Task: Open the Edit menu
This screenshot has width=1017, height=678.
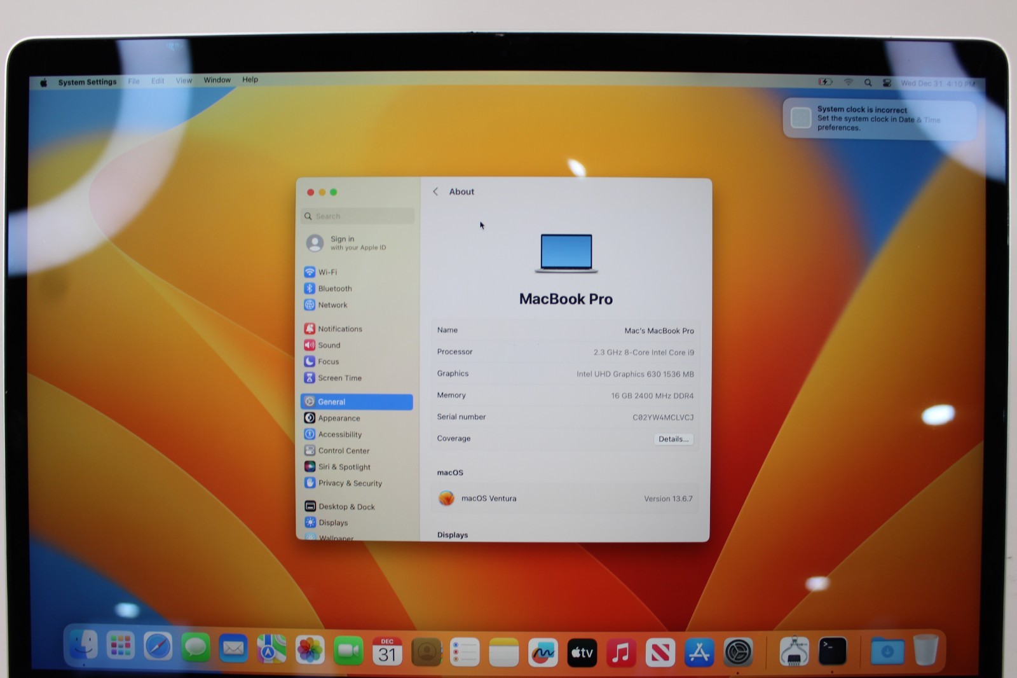Action: point(158,81)
